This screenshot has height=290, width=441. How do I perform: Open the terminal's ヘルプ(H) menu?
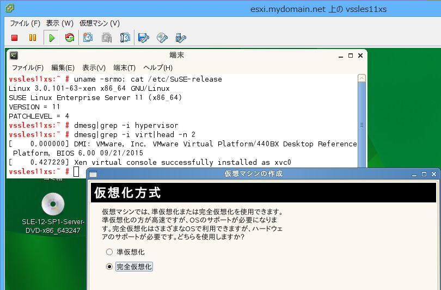157,67
